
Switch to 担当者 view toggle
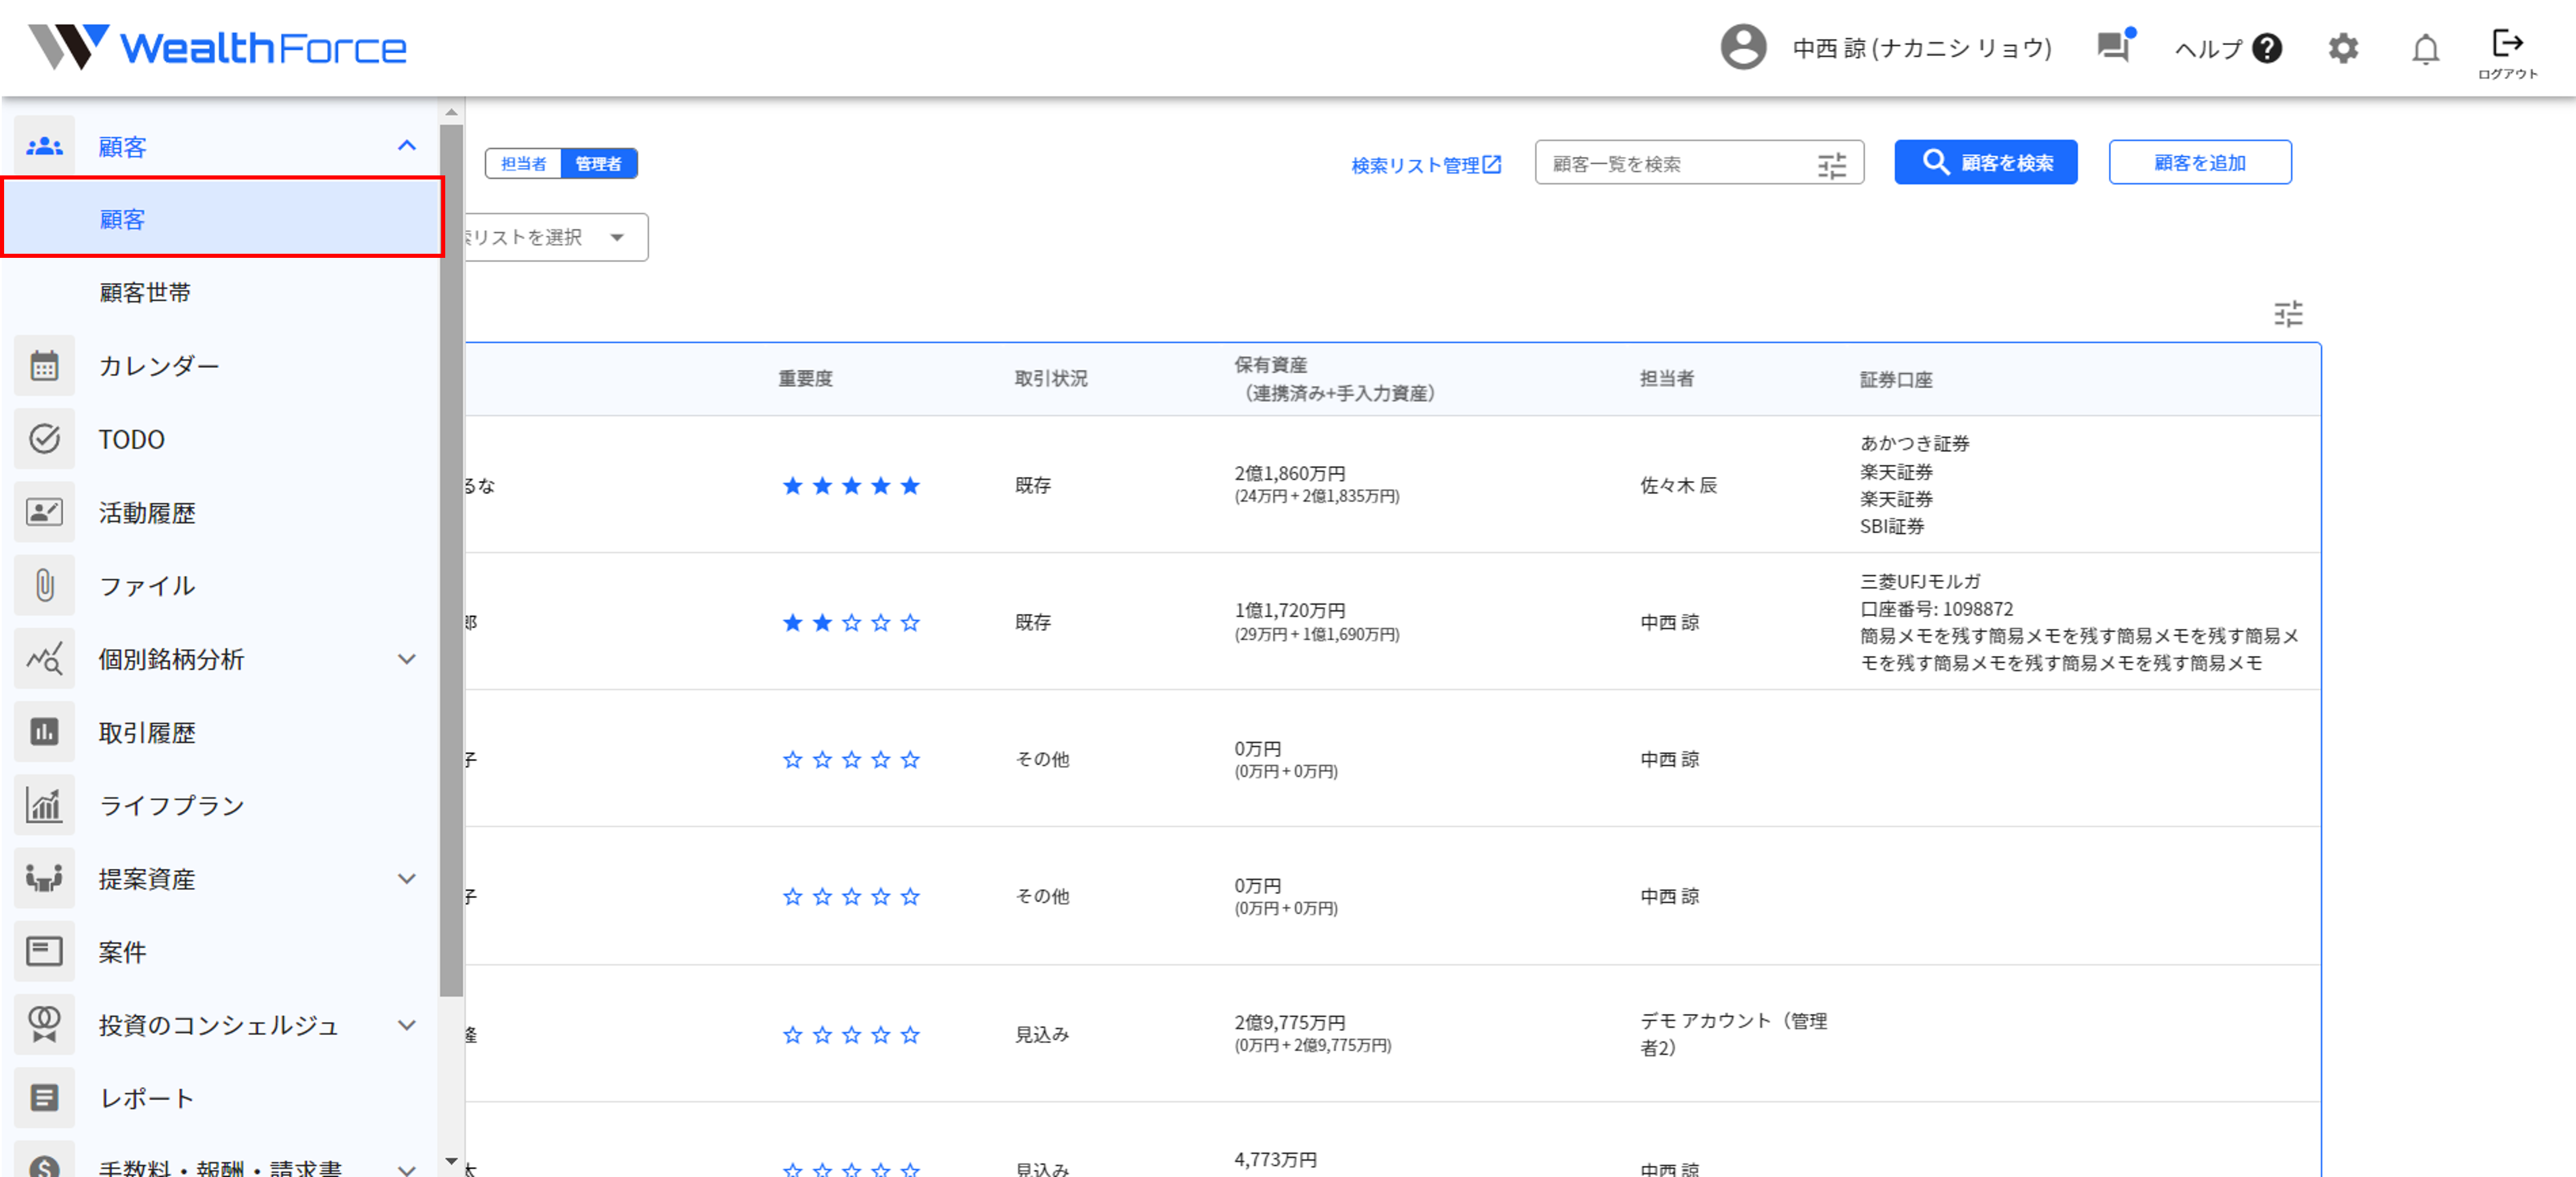click(x=523, y=164)
